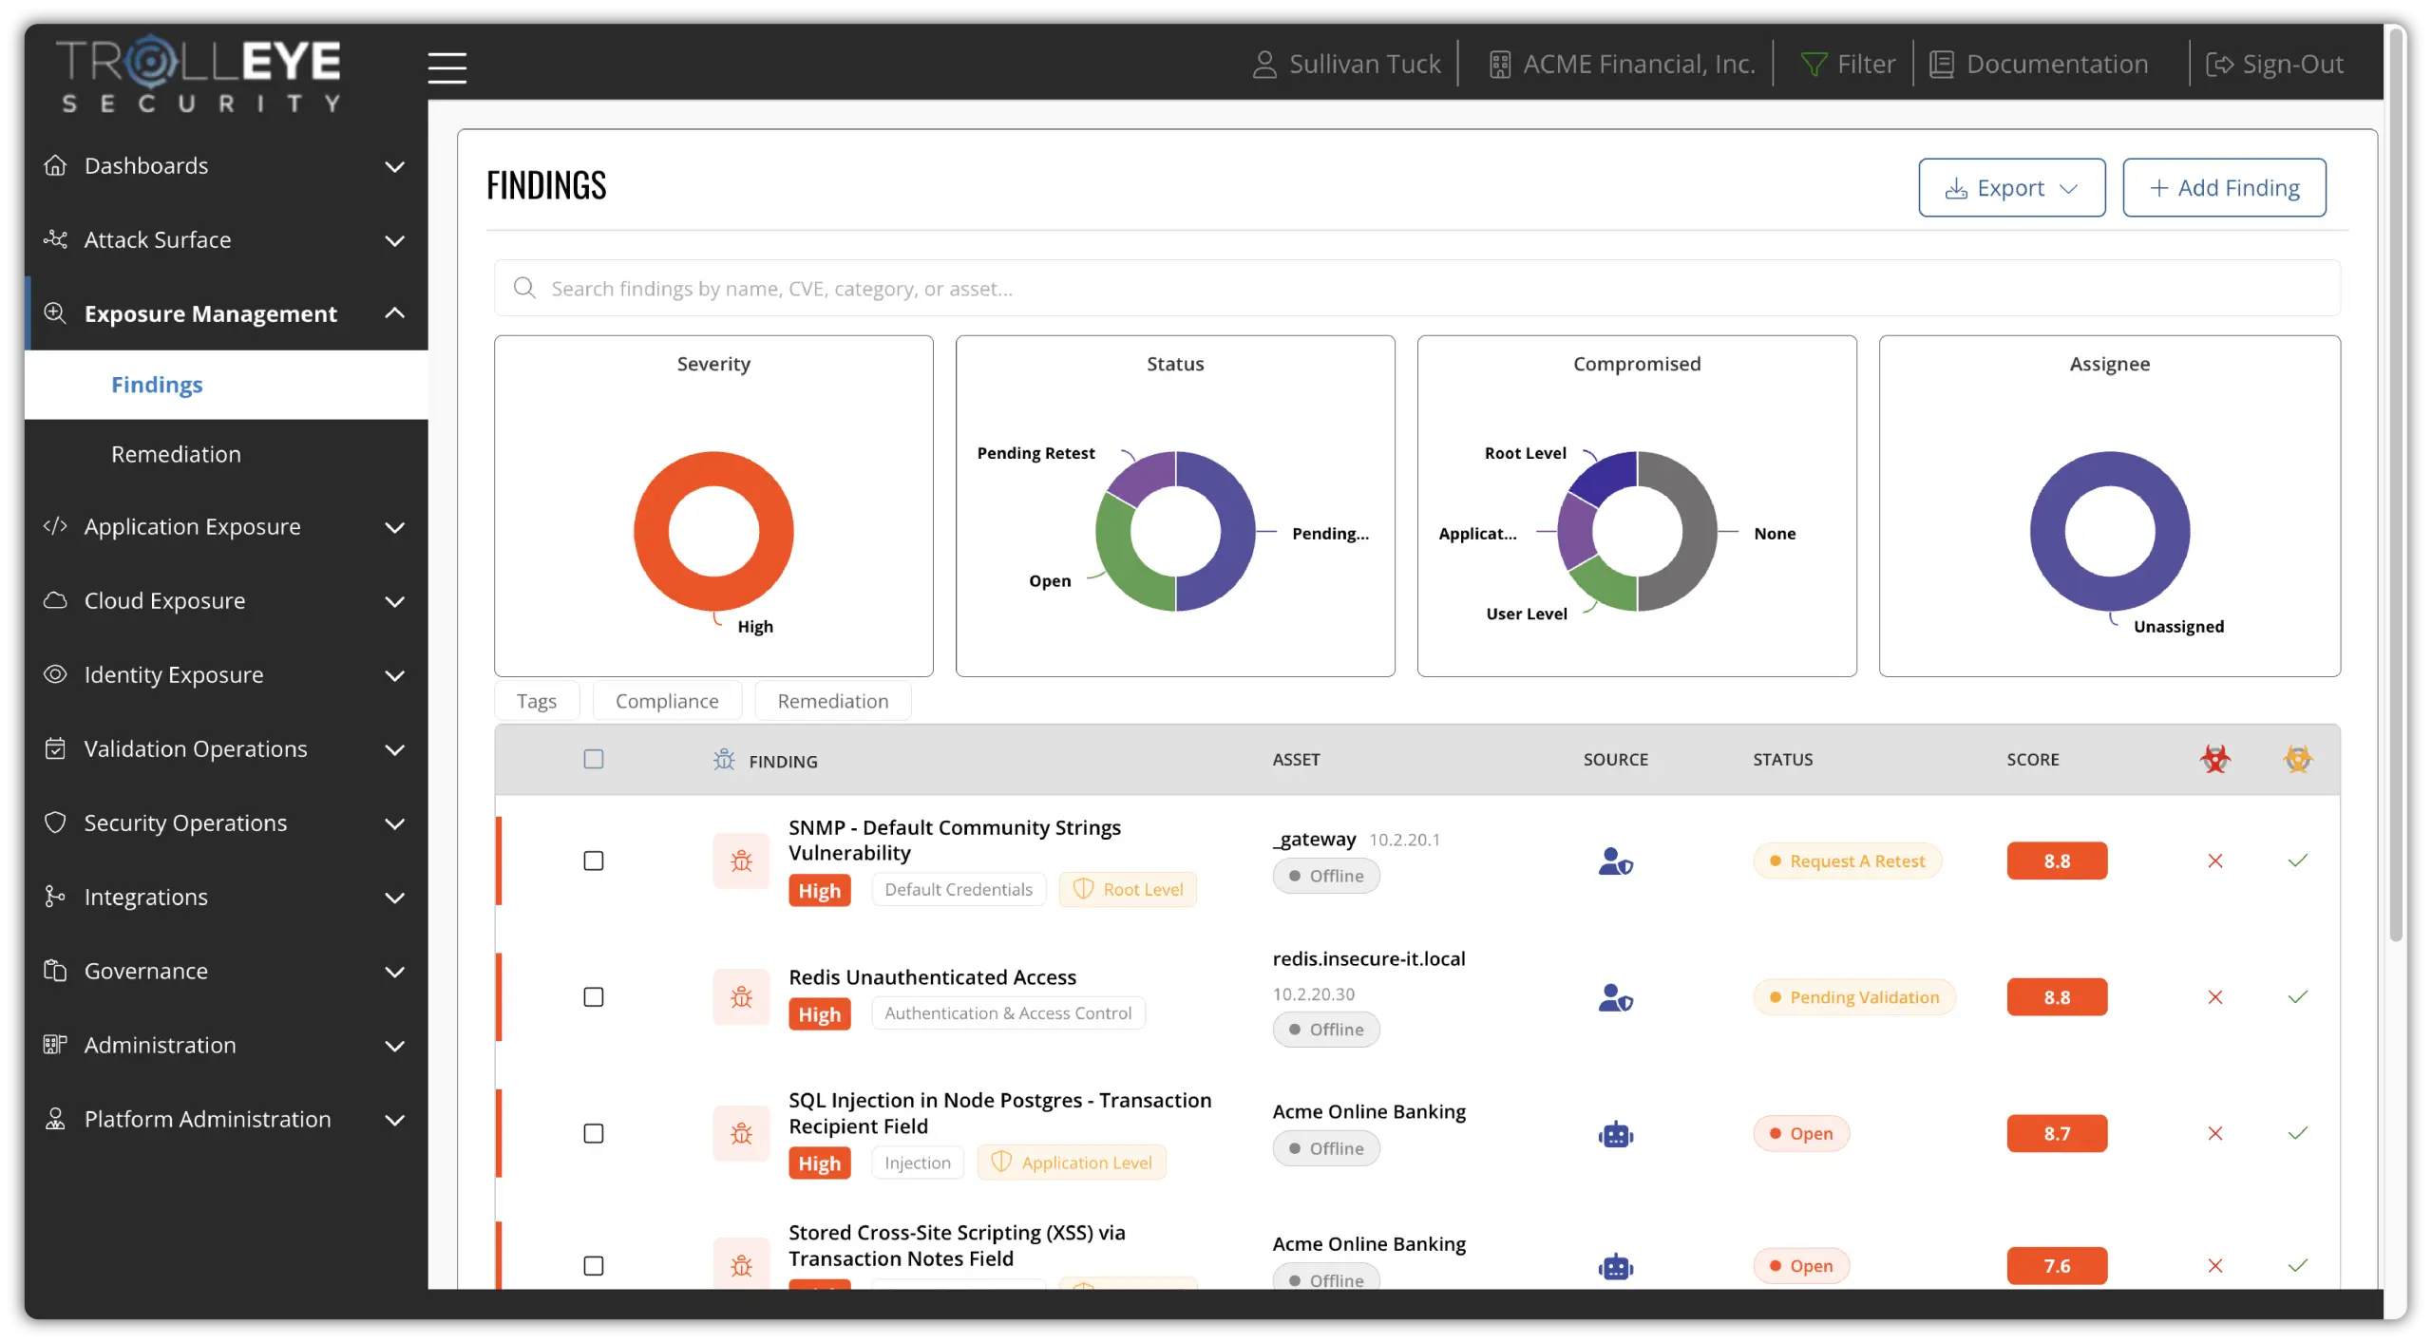Click the Add Finding button
This screenshot has height=1343, width=2432.
[2223, 188]
